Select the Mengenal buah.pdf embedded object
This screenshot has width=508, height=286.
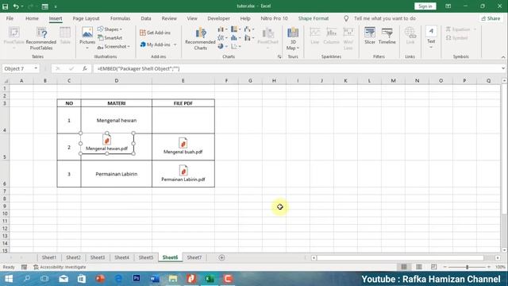tap(183, 146)
